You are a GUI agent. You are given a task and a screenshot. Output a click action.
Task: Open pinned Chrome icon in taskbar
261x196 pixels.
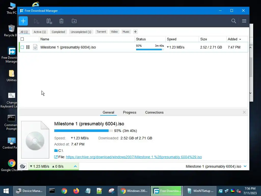point(64,191)
